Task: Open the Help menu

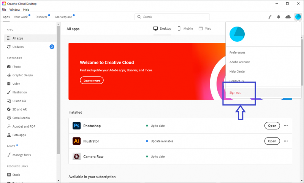Action: pyautogui.click(x=26, y=9)
